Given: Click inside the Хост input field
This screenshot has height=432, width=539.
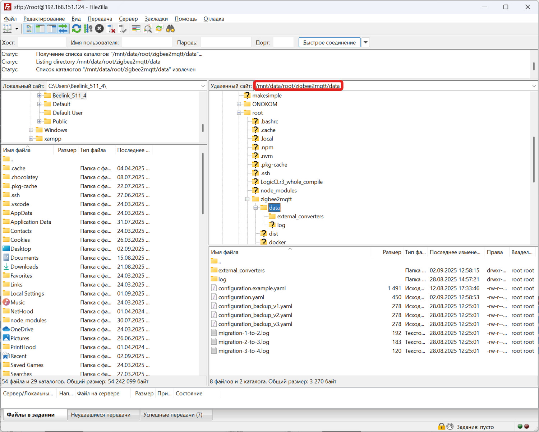Looking at the screenshot, I should point(42,42).
